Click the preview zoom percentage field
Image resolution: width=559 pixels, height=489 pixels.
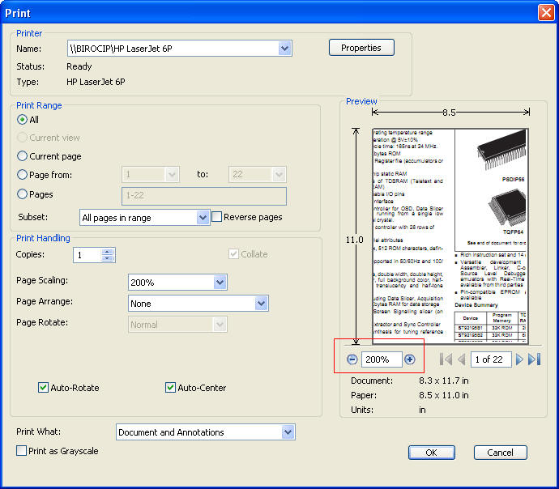[381, 359]
